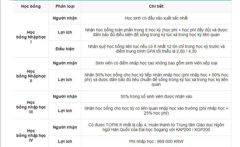Select the "Học bổng nhập học IV" row label
240x147 pixels.
point(31,135)
